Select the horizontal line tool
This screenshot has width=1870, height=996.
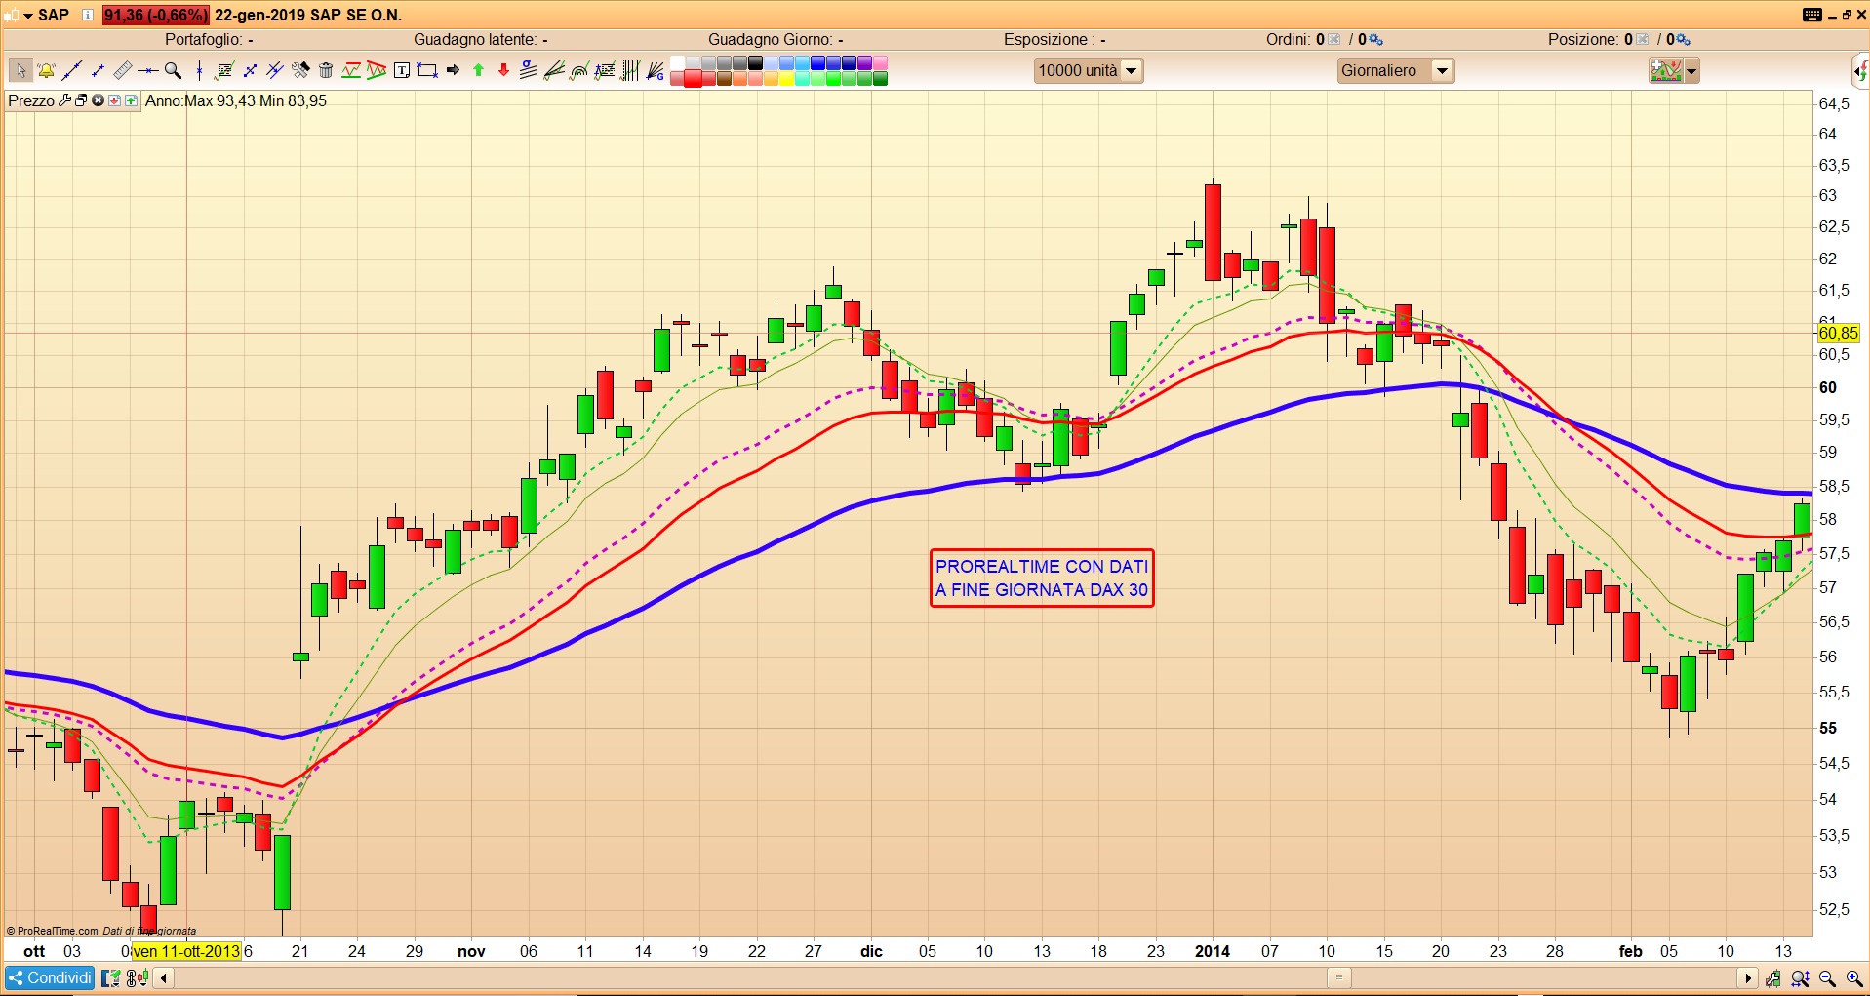tap(148, 70)
